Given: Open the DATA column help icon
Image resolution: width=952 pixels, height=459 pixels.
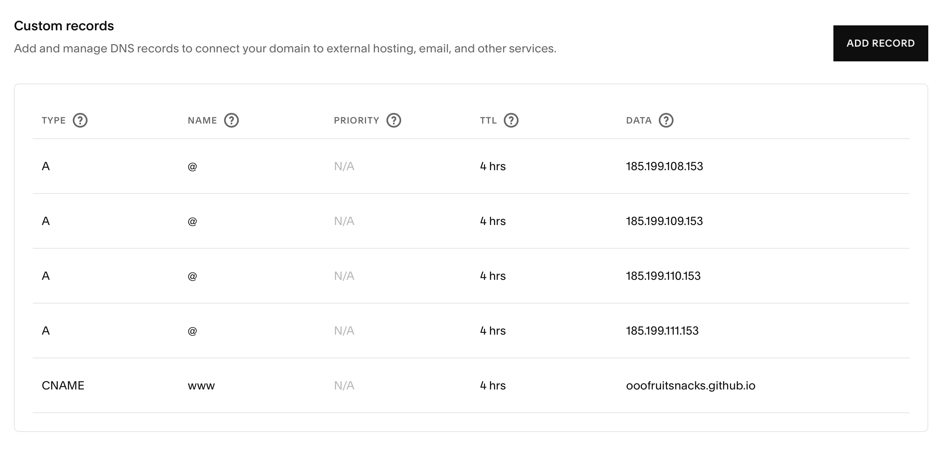Looking at the screenshot, I should 666,120.
